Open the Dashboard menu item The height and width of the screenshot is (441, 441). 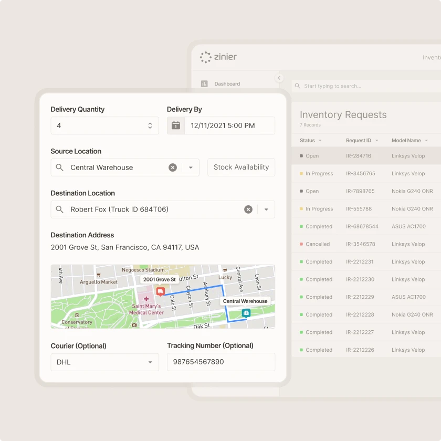[227, 84]
